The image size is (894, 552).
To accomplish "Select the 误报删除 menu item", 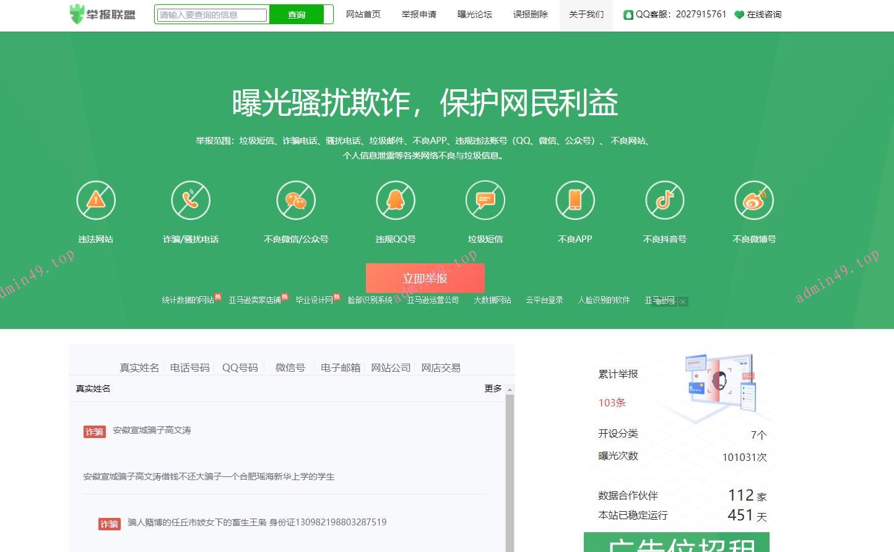I will (x=530, y=14).
